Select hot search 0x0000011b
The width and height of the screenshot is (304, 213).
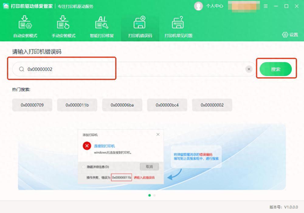click(x=77, y=105)
